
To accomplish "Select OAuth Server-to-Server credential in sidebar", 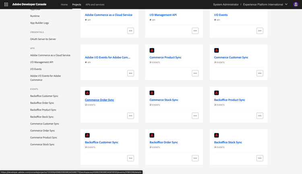I will pyautogui.click(x=43, y=39).
